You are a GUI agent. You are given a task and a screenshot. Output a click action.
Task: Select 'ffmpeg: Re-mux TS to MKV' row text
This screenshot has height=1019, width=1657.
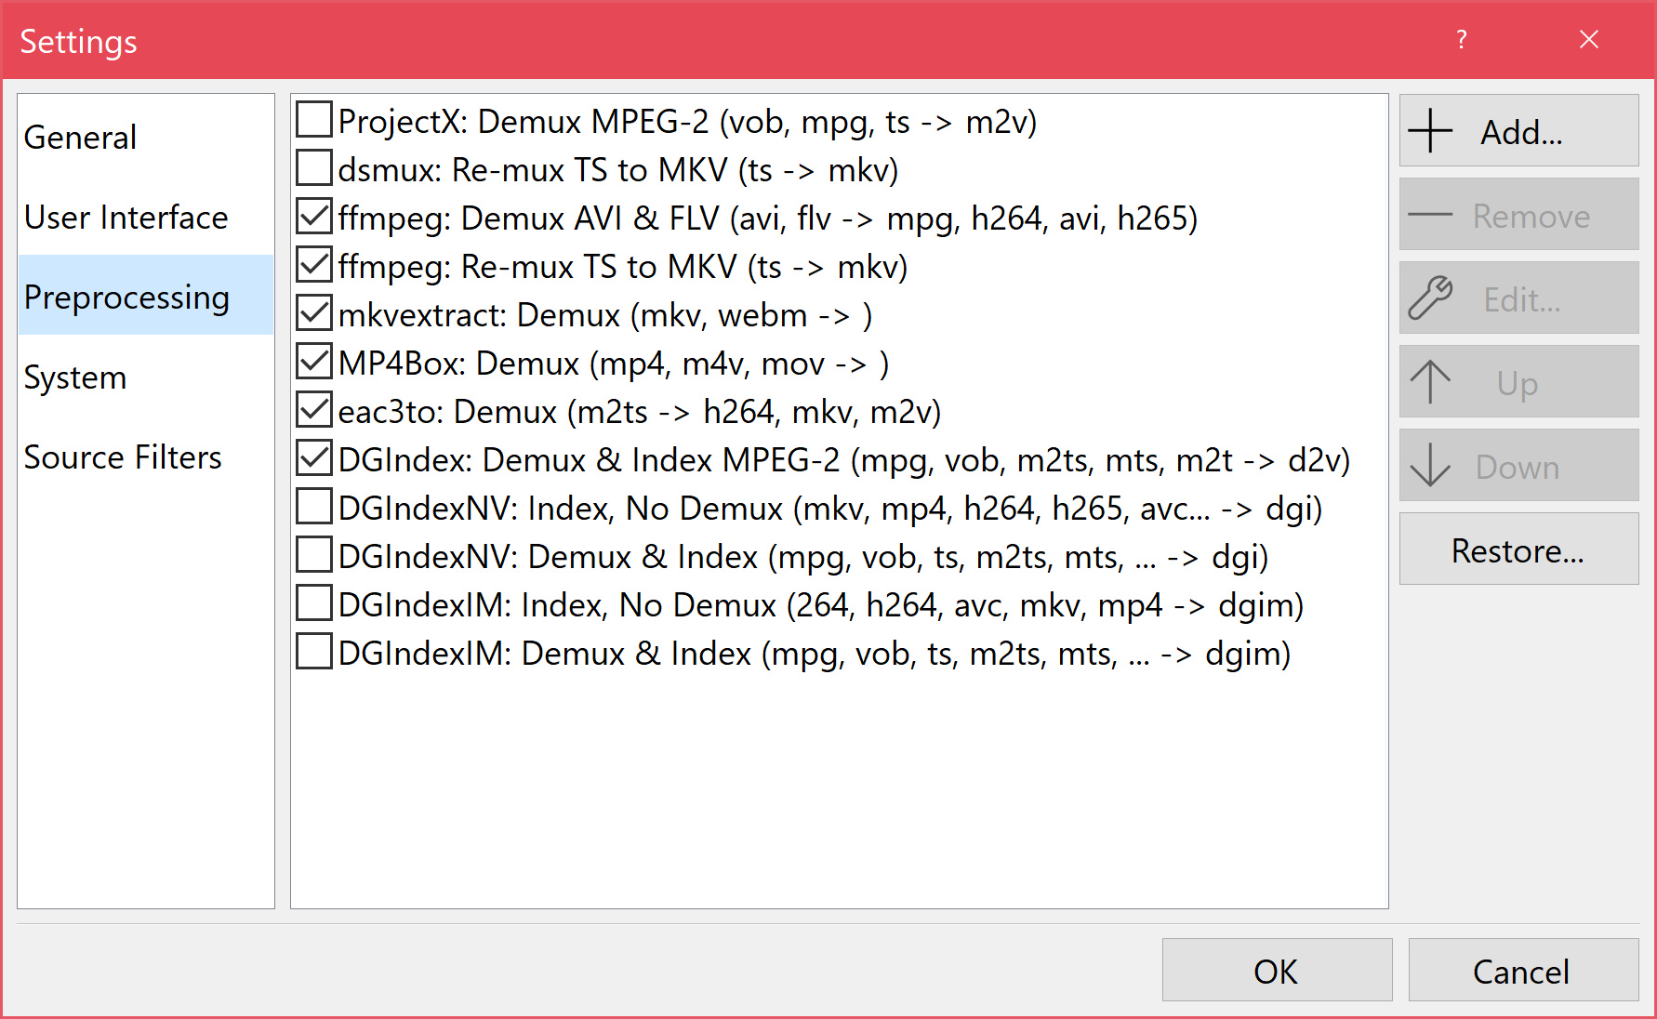coord(623,267)
